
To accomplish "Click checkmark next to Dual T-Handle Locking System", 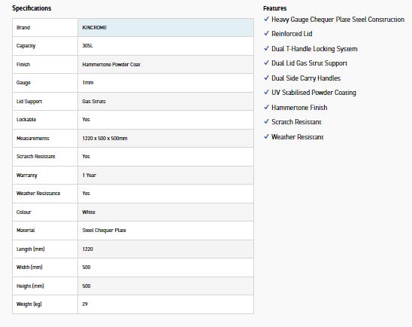I will point(266,48).
